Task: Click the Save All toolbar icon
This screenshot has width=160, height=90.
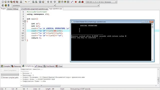Action: (11, 2)
